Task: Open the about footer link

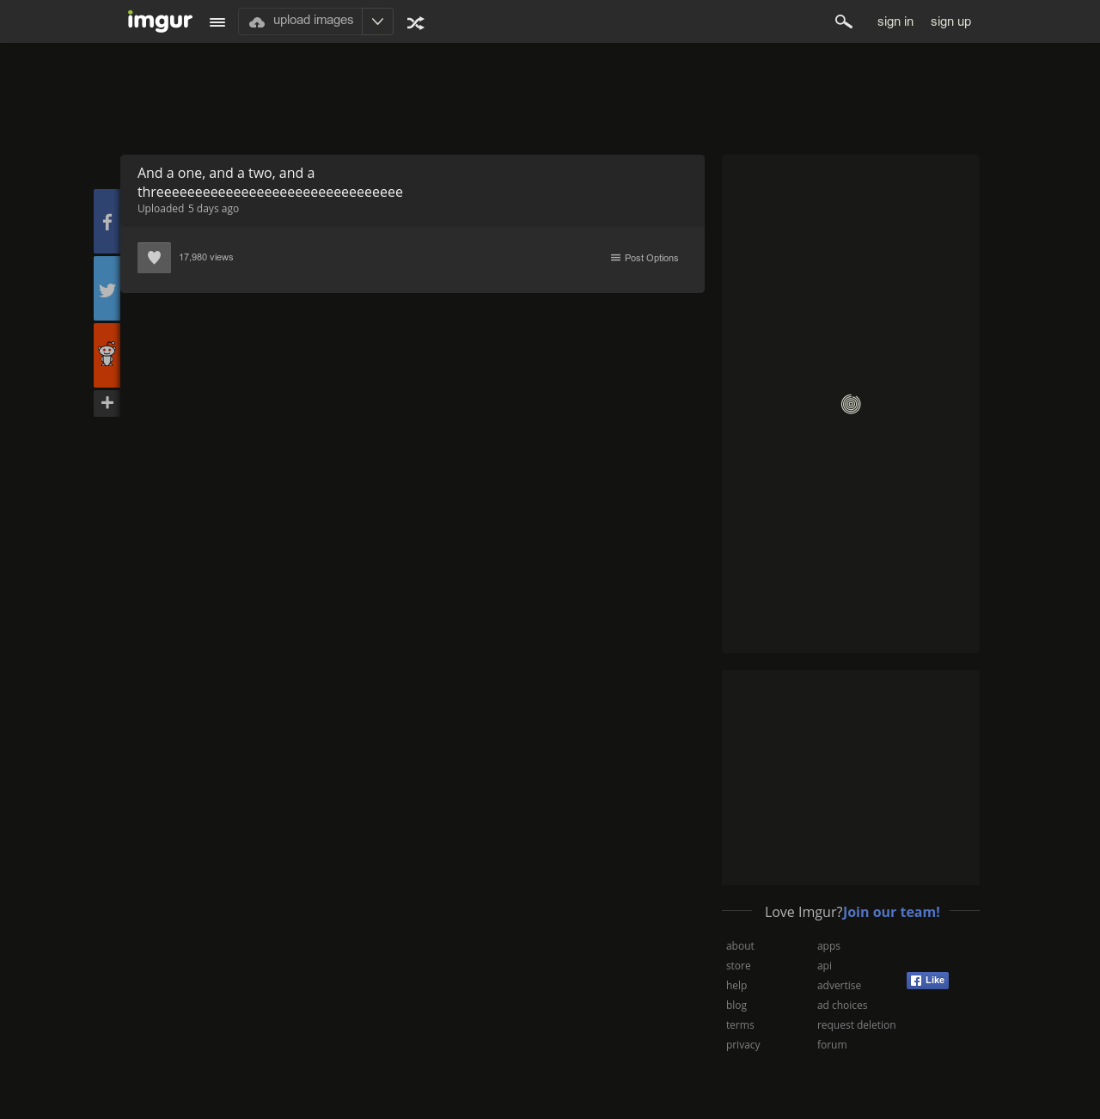Action: [740, 946]
